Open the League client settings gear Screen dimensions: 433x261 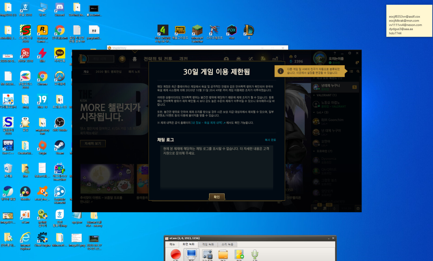350,53
